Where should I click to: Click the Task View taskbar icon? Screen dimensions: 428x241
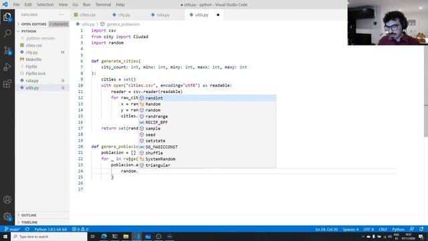pyautogui.click(x=93, y=236)
